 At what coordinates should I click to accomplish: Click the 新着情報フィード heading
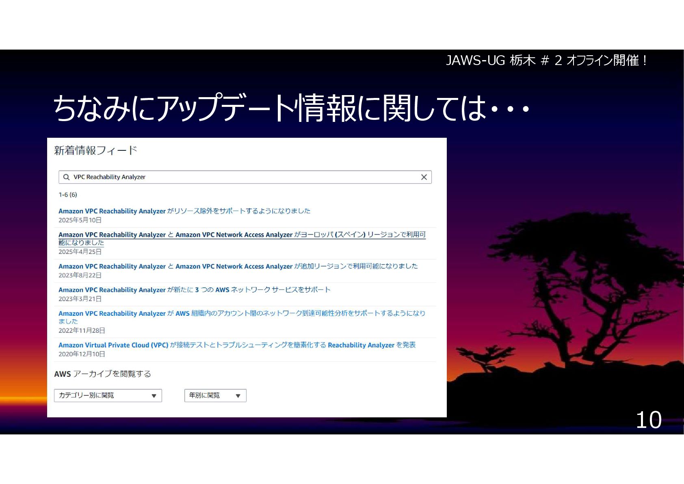96,150
